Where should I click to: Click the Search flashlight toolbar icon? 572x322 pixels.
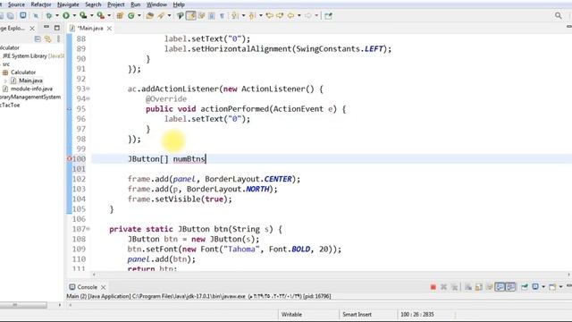click(x=161, y=16)
